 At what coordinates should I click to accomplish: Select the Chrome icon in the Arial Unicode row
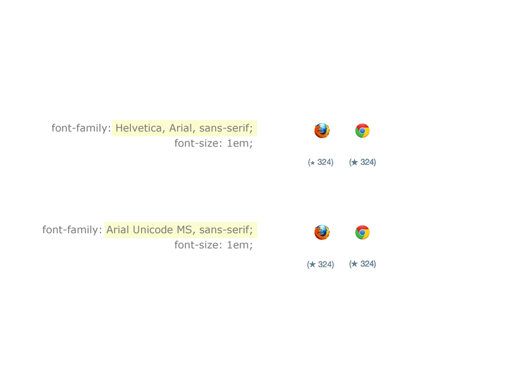[x=362, y=232]
